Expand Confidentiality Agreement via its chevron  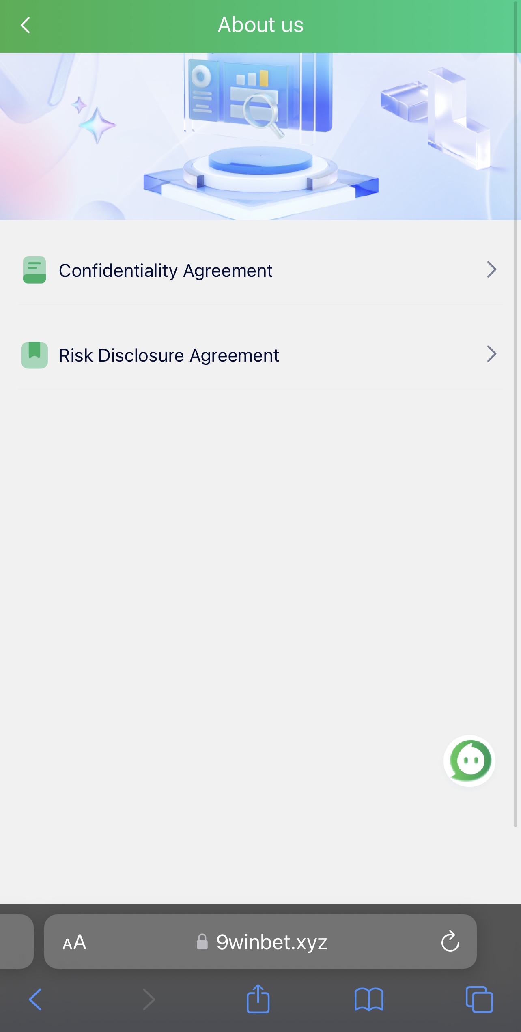[x=491, y=269]
